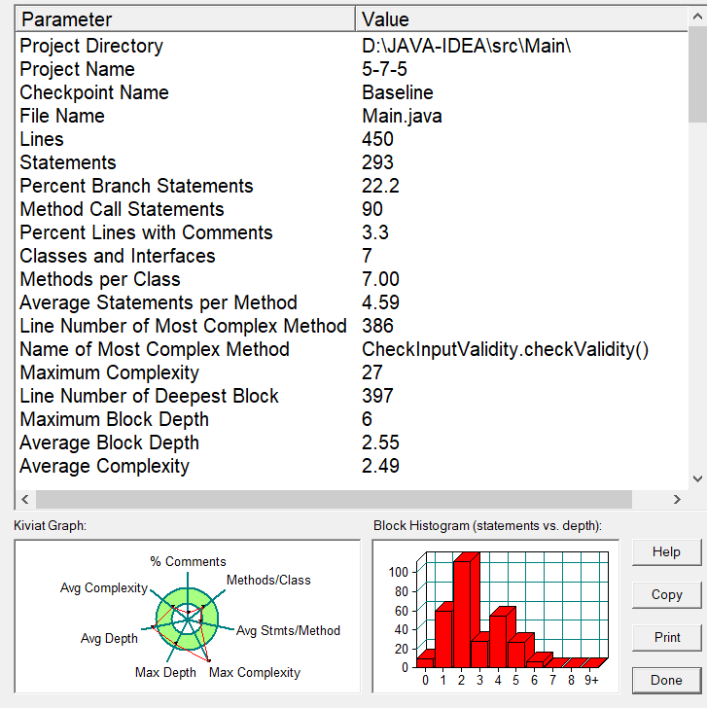
Task: Click the vertical scrollbar up arrow
Action: (697, 17)
